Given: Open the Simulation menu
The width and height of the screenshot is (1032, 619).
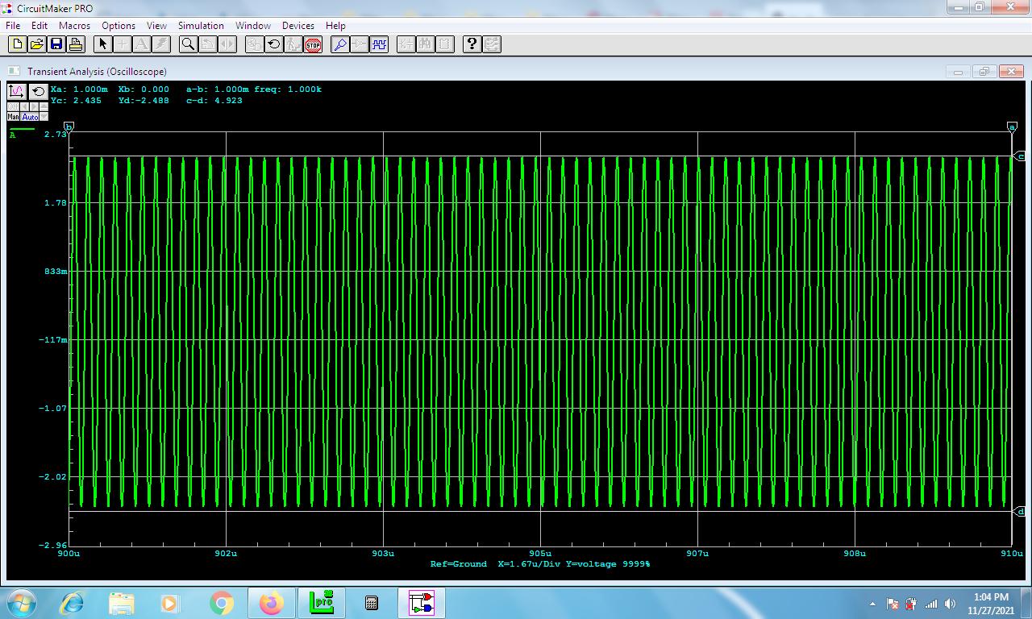Looking at the screenshot, I should tap(201, 26).
